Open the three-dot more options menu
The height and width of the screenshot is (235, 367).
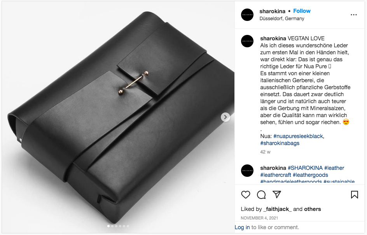[354, 15]
